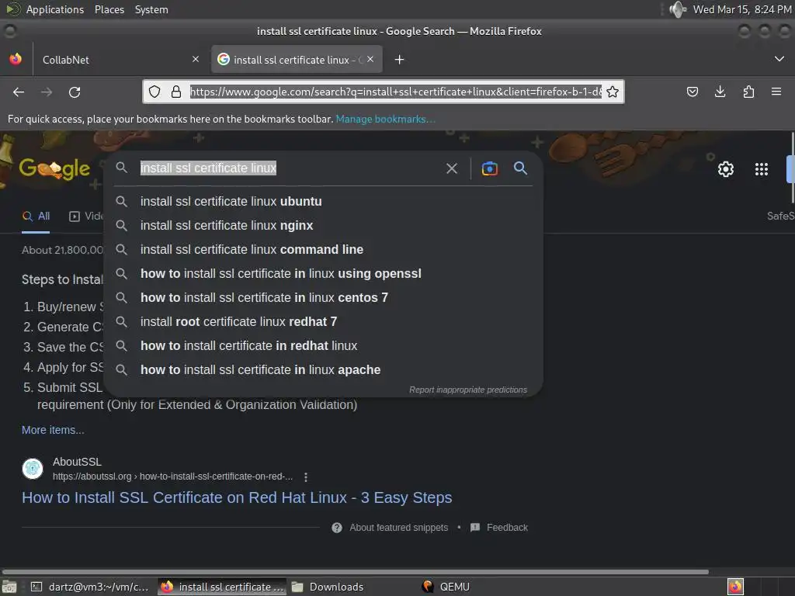Open the System menu
Screen dimensions: 795x596
[x=151, y=9]
